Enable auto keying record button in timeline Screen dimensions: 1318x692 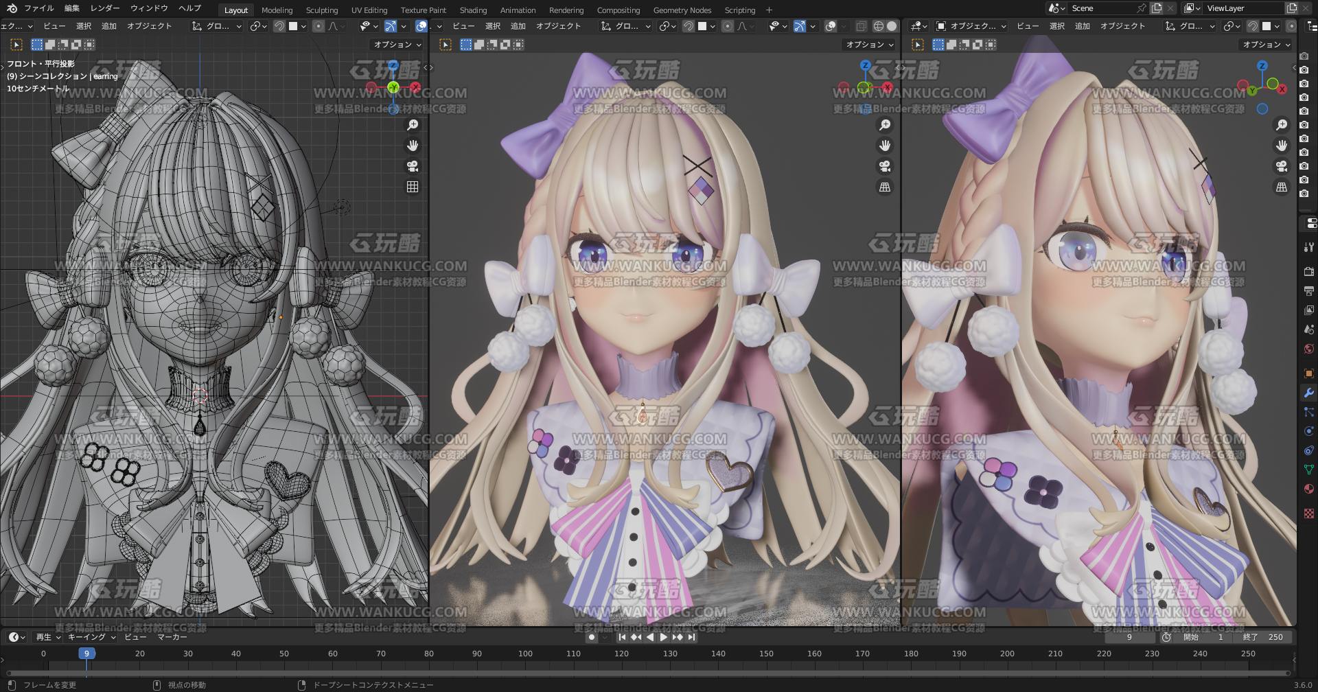pyautogui.click(x=592, y=637)
